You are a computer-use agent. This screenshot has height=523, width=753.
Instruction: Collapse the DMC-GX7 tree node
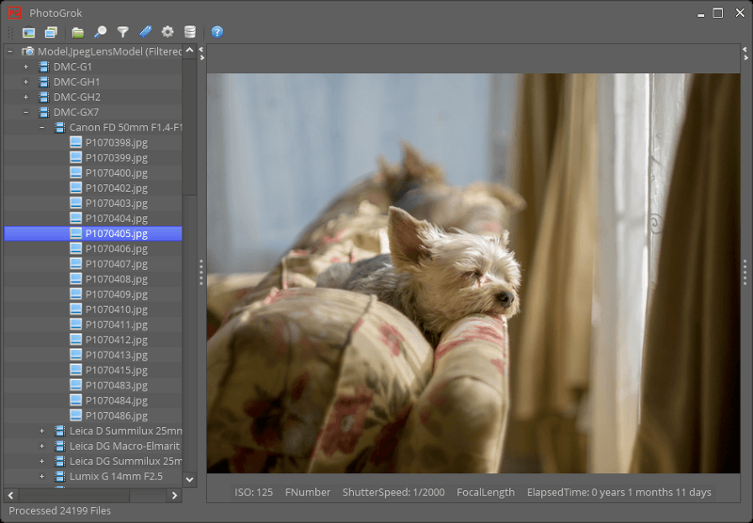[26, 112]
